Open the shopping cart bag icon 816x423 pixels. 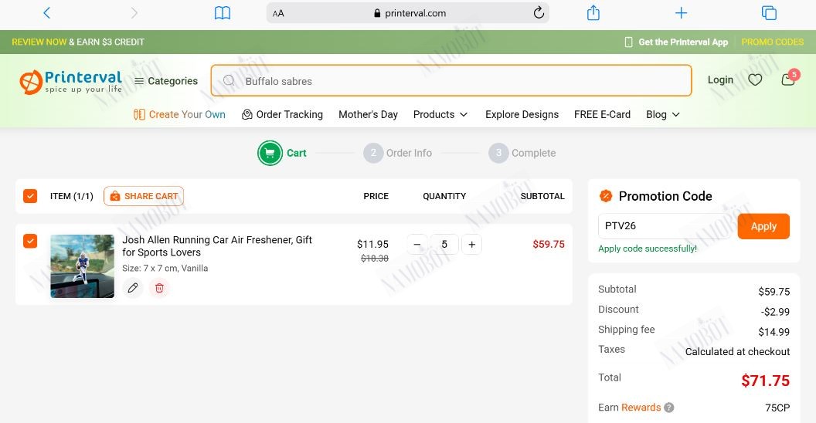(788, 80)
